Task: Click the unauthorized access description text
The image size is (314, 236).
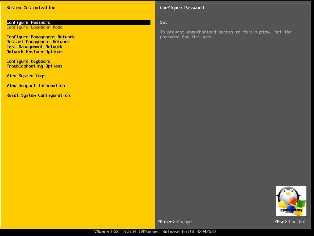Action: [x=226, y=34]
